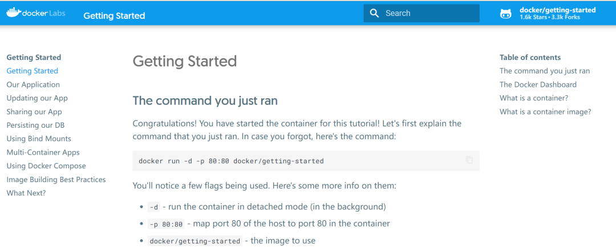Open Sharing our App section

[x=34, y=112]
